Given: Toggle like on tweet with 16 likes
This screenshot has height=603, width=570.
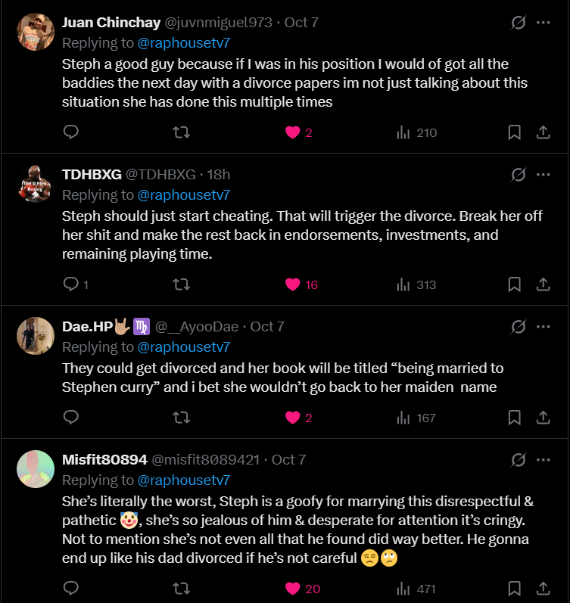Looking at the screenshot, I should coord(293,284).
